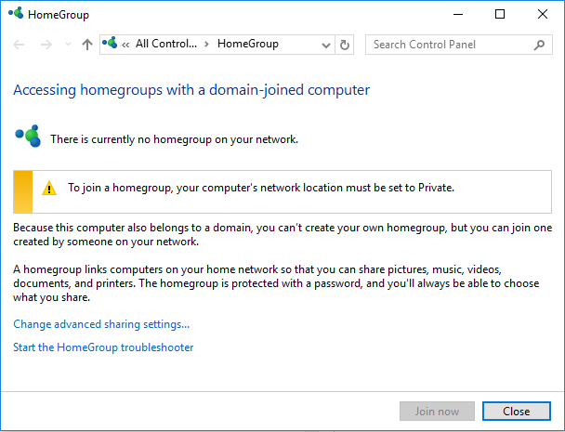
Task: Select the HomeGroup breadcrumb in the address bar
Action: pos(248,44)
